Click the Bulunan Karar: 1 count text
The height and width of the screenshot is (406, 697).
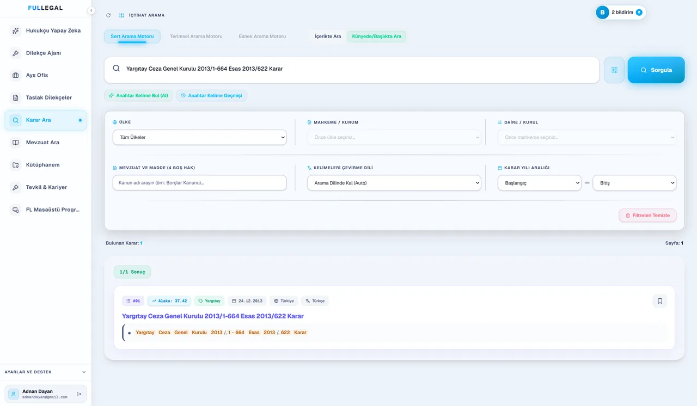click(124, 243)
